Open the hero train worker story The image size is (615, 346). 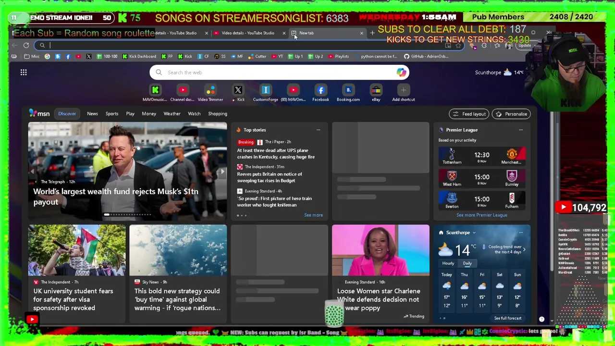(274, 202)
